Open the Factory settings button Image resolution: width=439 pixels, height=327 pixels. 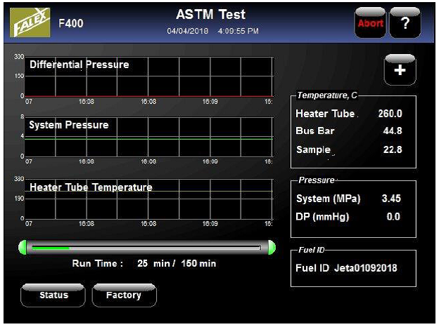point(124,295)
